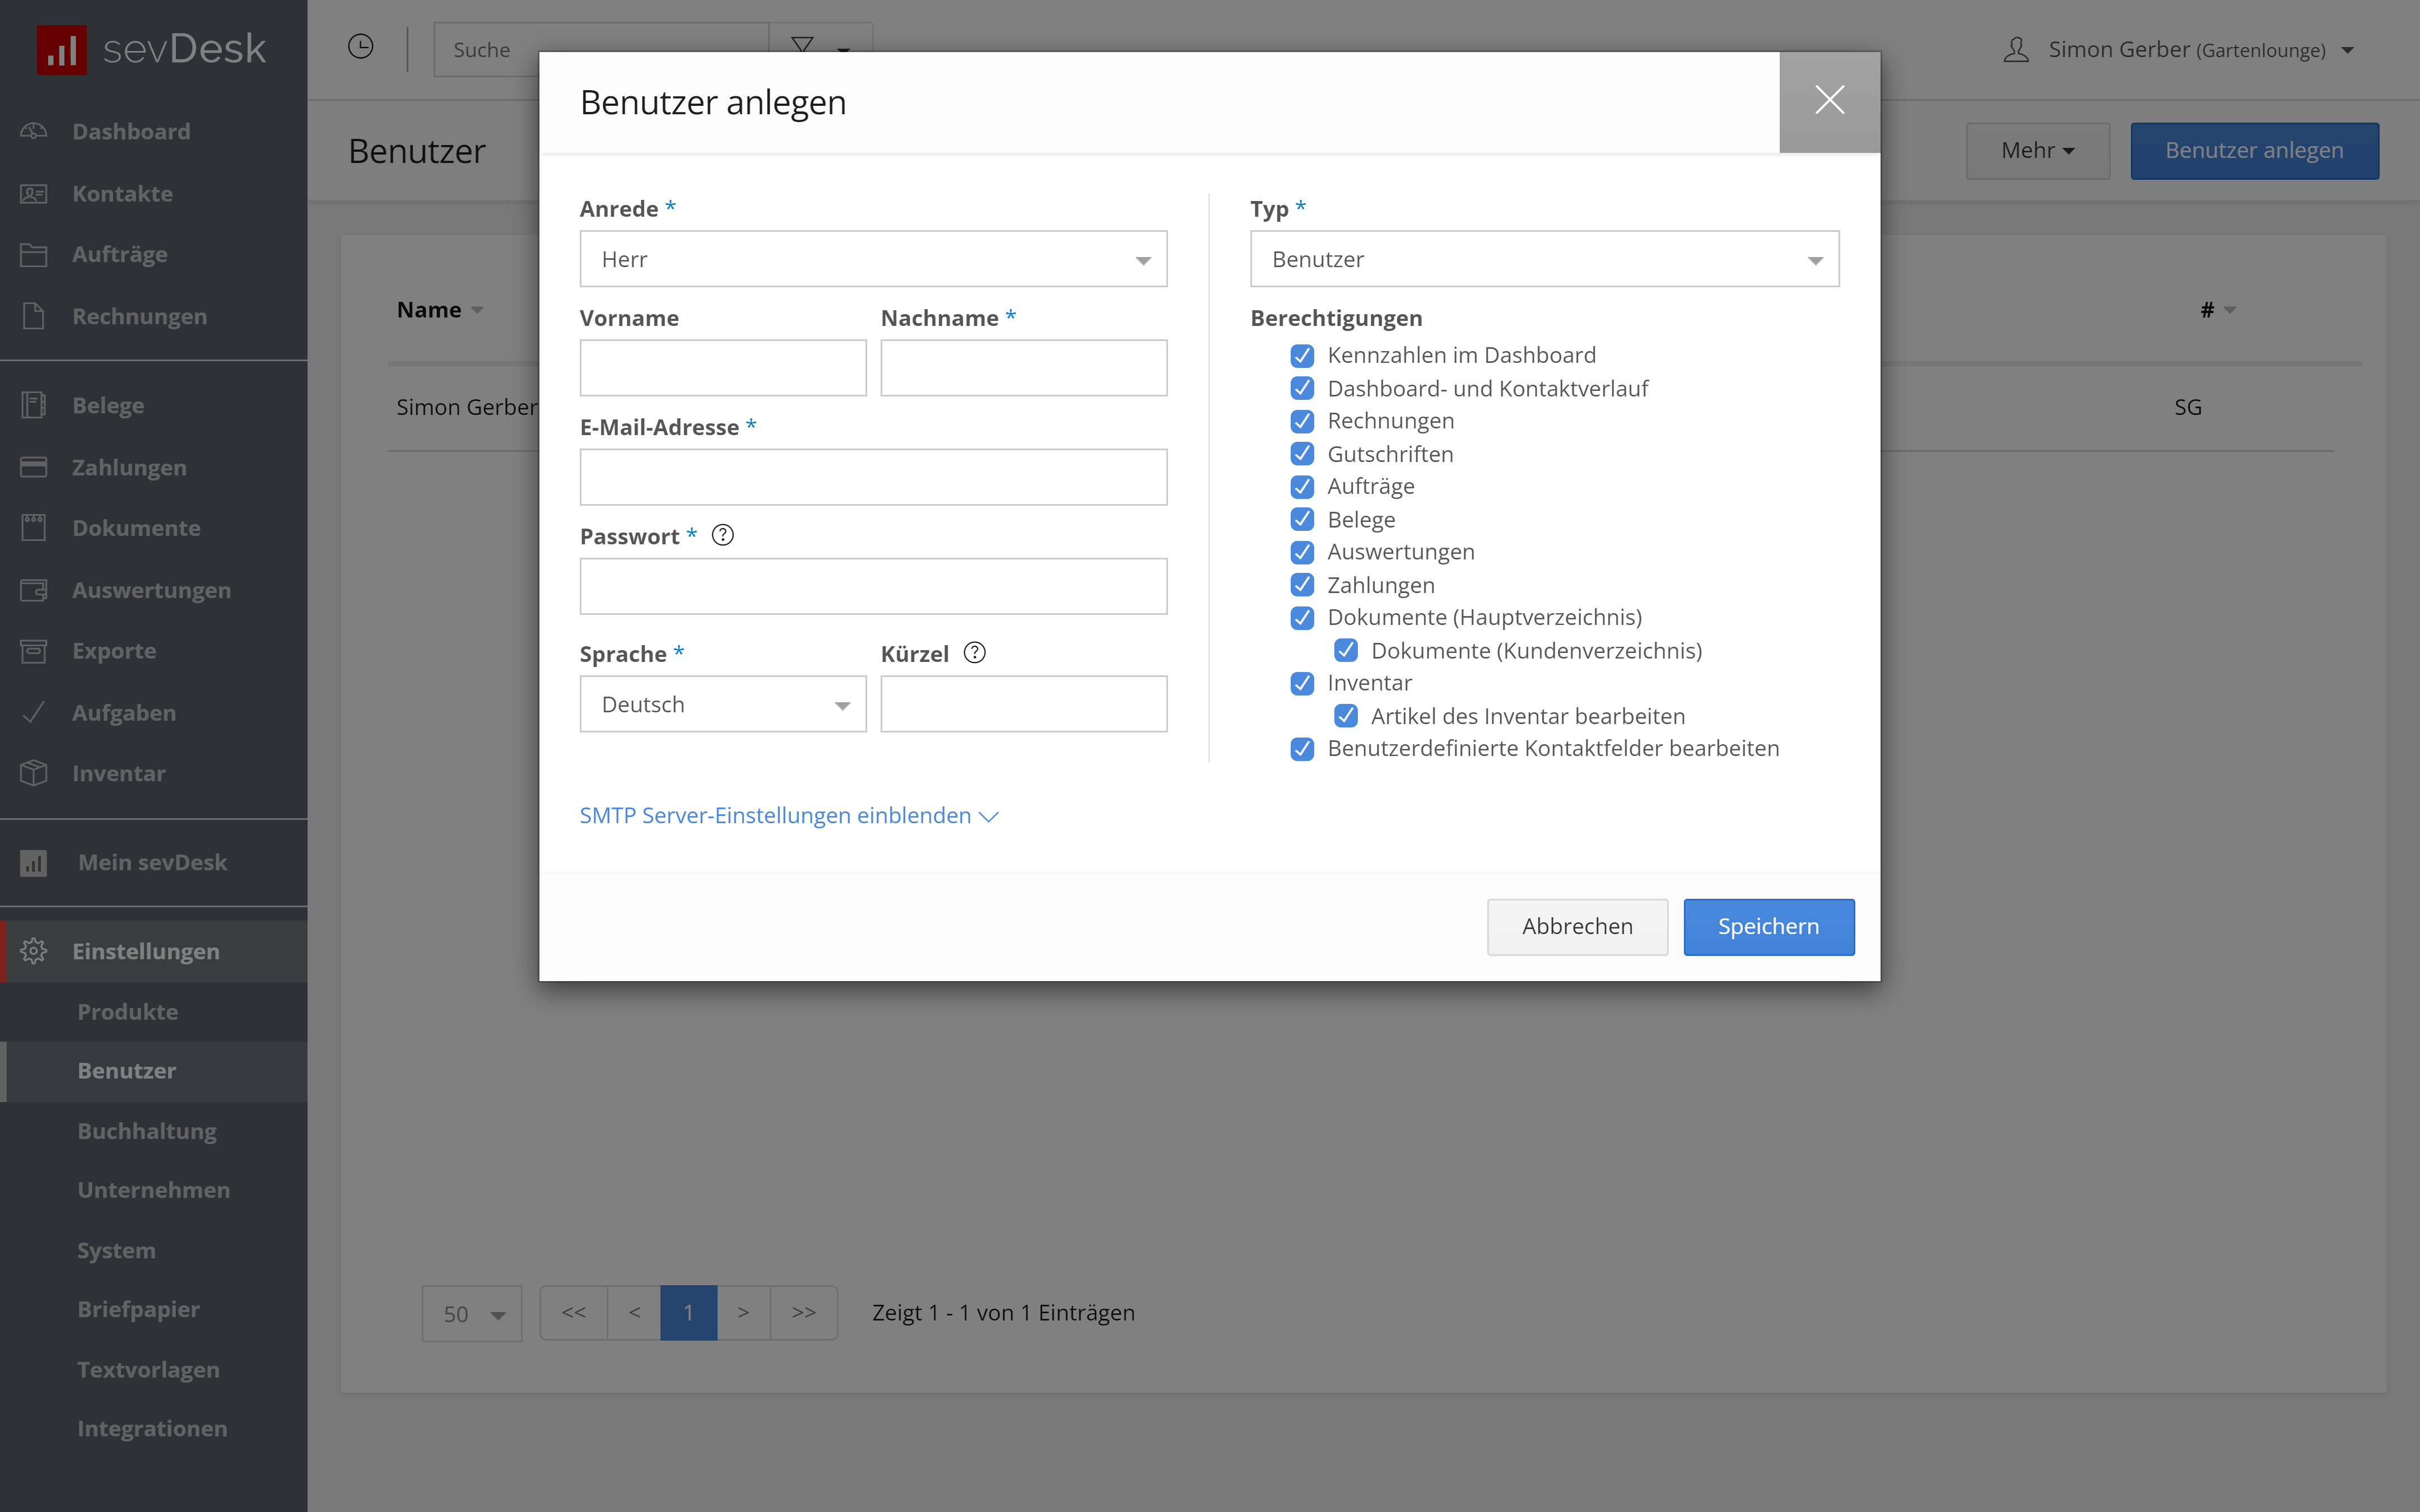Toggle the Zahlungen permission checkbox
Viewport: 2420px width, 1512px height.
(x=1302, y=585)
